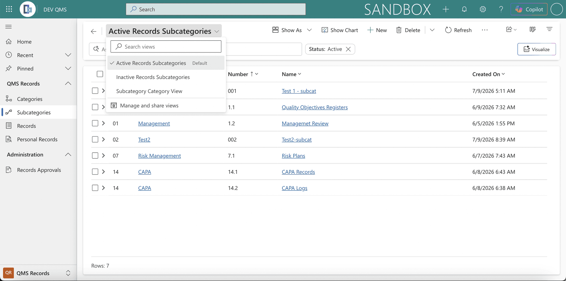566x281 pixels.
Task: Click the New button
Action: point(377,30)
